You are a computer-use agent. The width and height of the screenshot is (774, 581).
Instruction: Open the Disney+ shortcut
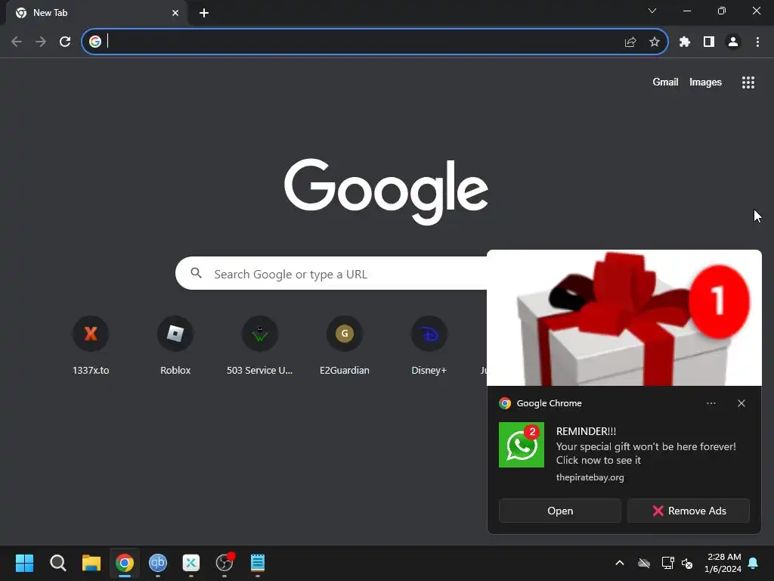(x=429, y=345)
